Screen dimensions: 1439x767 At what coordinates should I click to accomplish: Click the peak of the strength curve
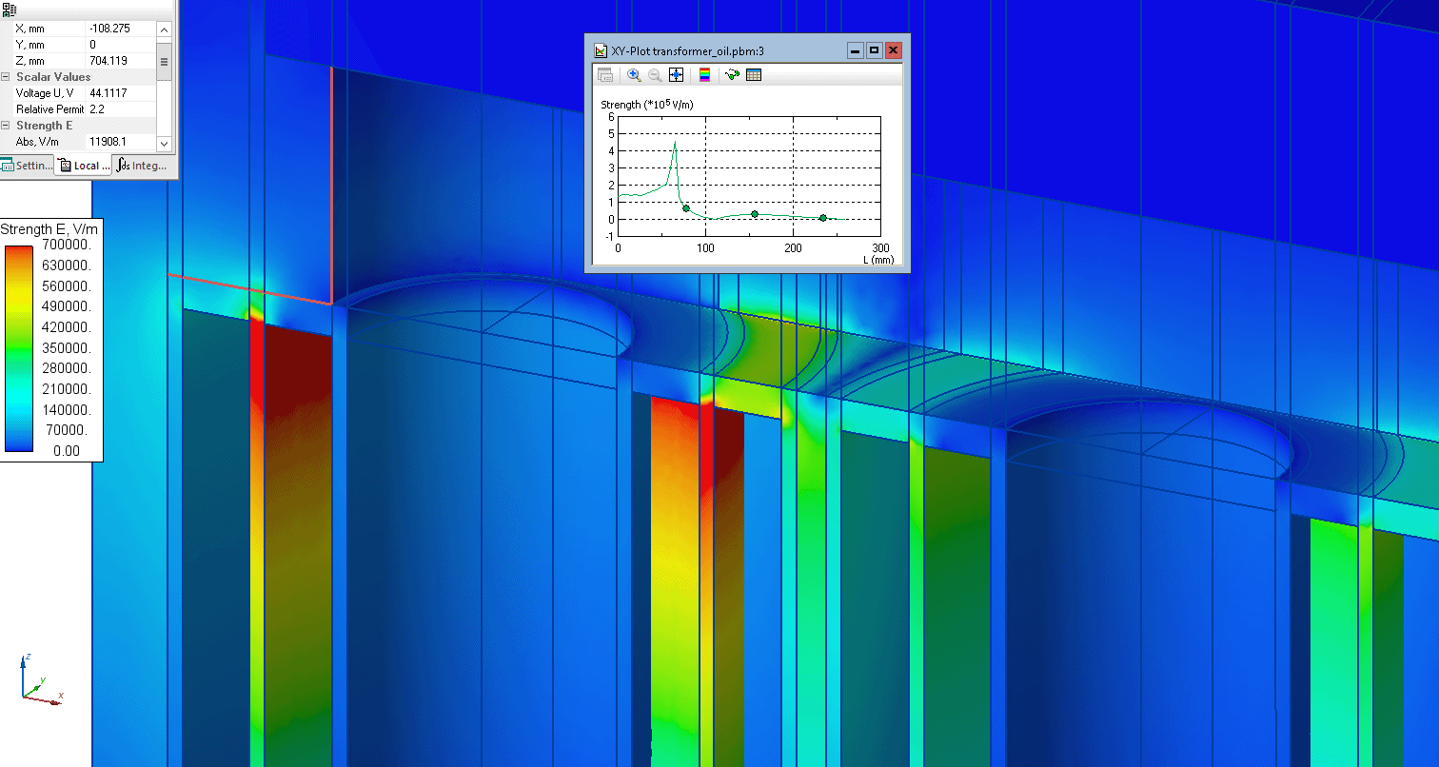click(x=675, y=143)
